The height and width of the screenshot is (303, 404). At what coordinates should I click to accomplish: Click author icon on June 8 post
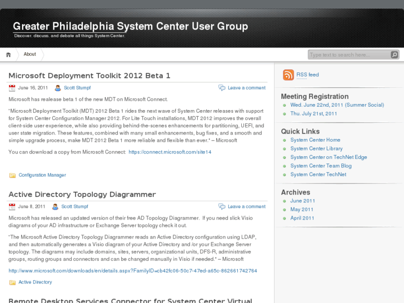55,207
